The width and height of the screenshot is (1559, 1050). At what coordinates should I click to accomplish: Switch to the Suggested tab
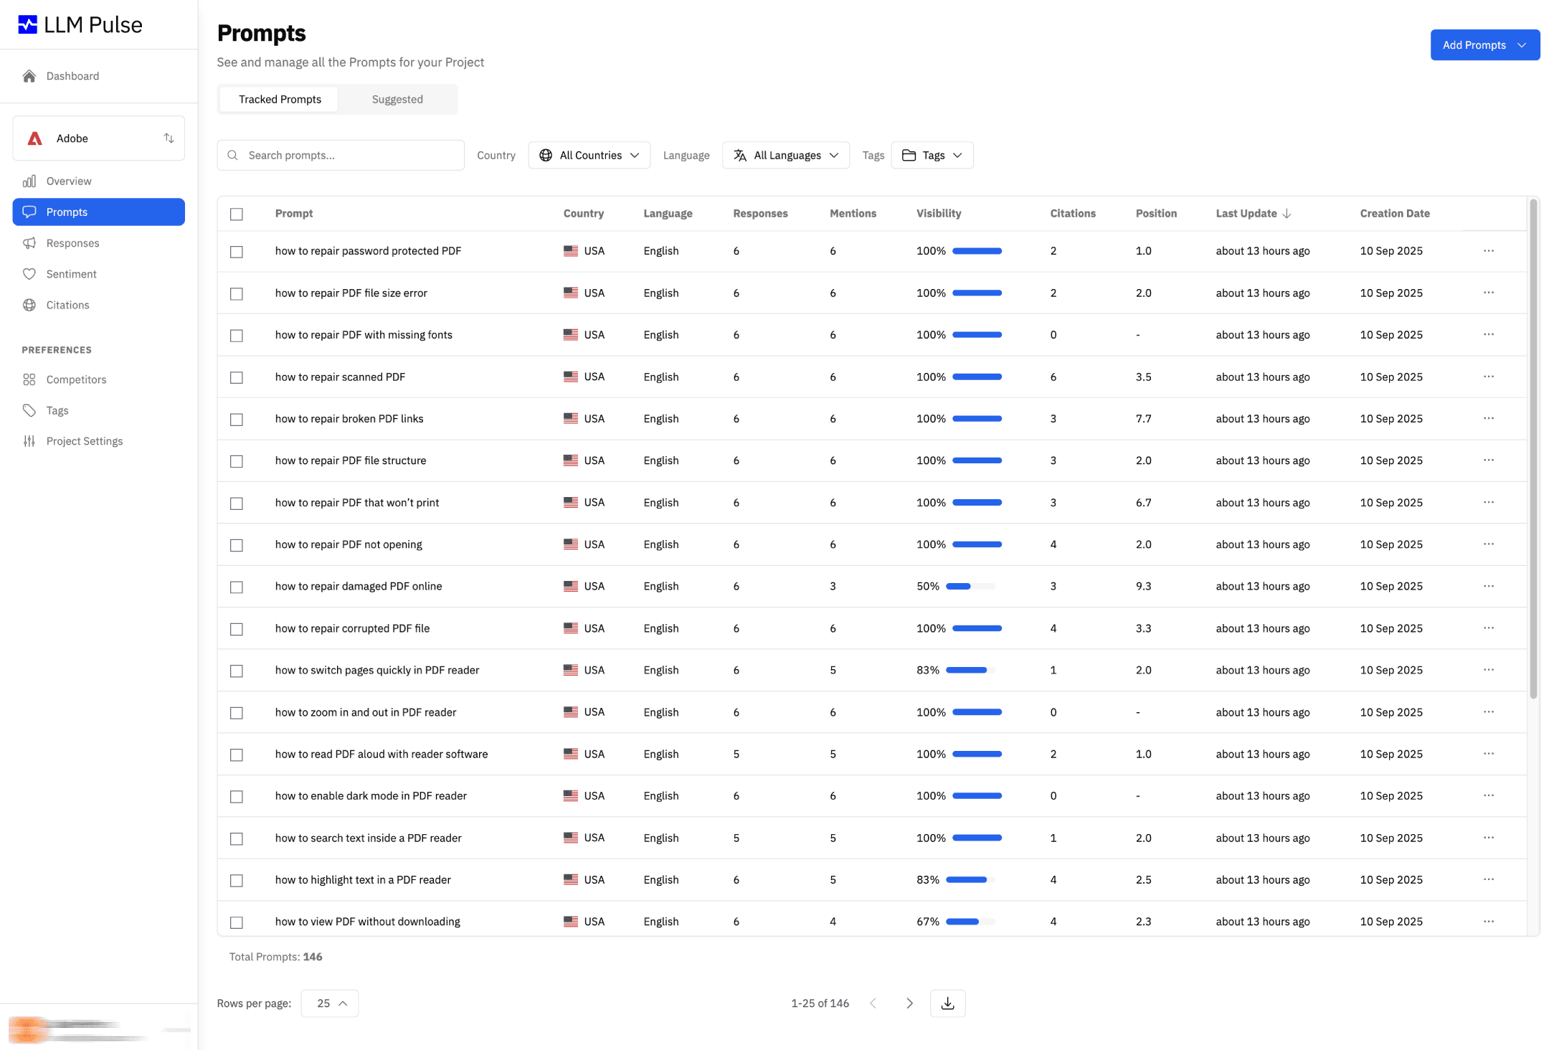click(397, 100)
